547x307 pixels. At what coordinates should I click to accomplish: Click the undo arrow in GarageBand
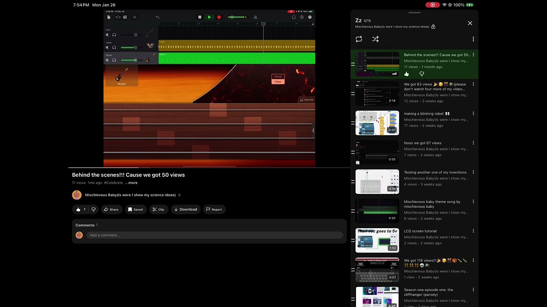tap(157, 17)
